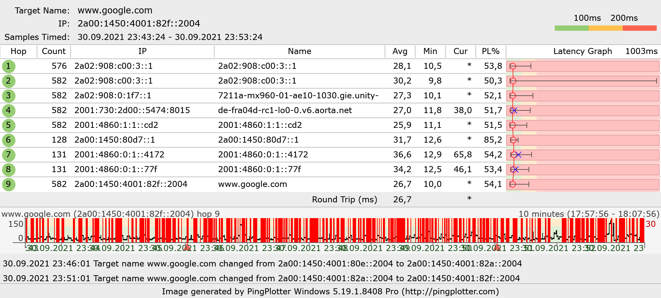Select the hop 4 green circle icon
The height and width of the screenshot is (298, 661).
click(x=8, y=110)
